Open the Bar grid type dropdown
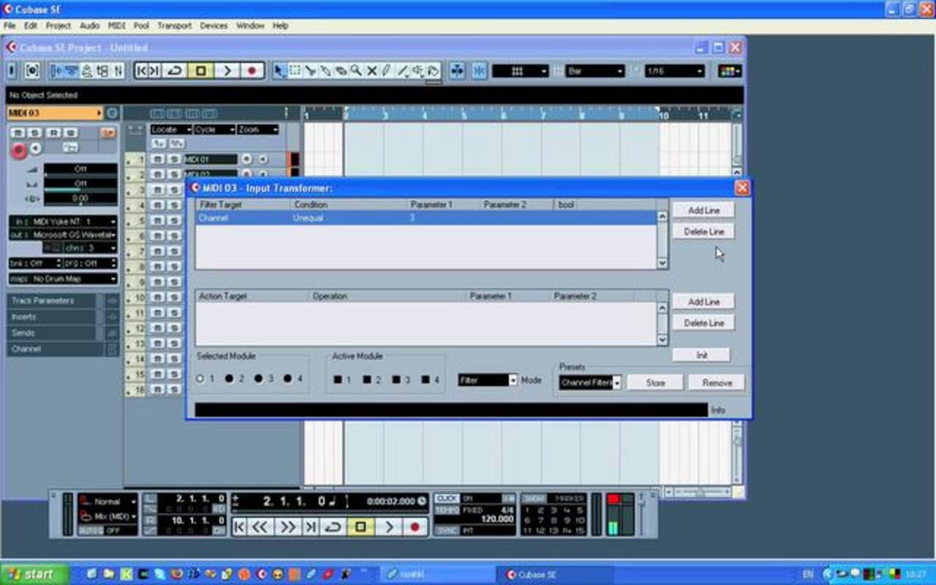Screen dimensions: 936x585 [595, 71]
